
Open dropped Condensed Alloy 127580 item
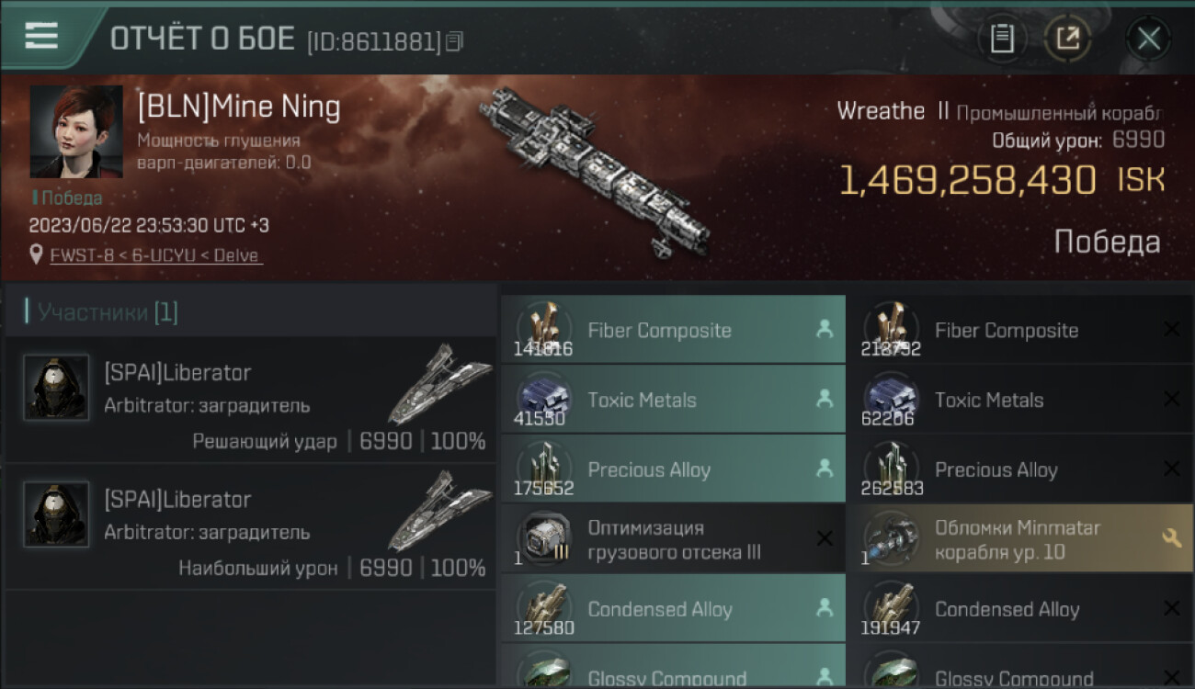pyautogui.click(x=673, y=609)
